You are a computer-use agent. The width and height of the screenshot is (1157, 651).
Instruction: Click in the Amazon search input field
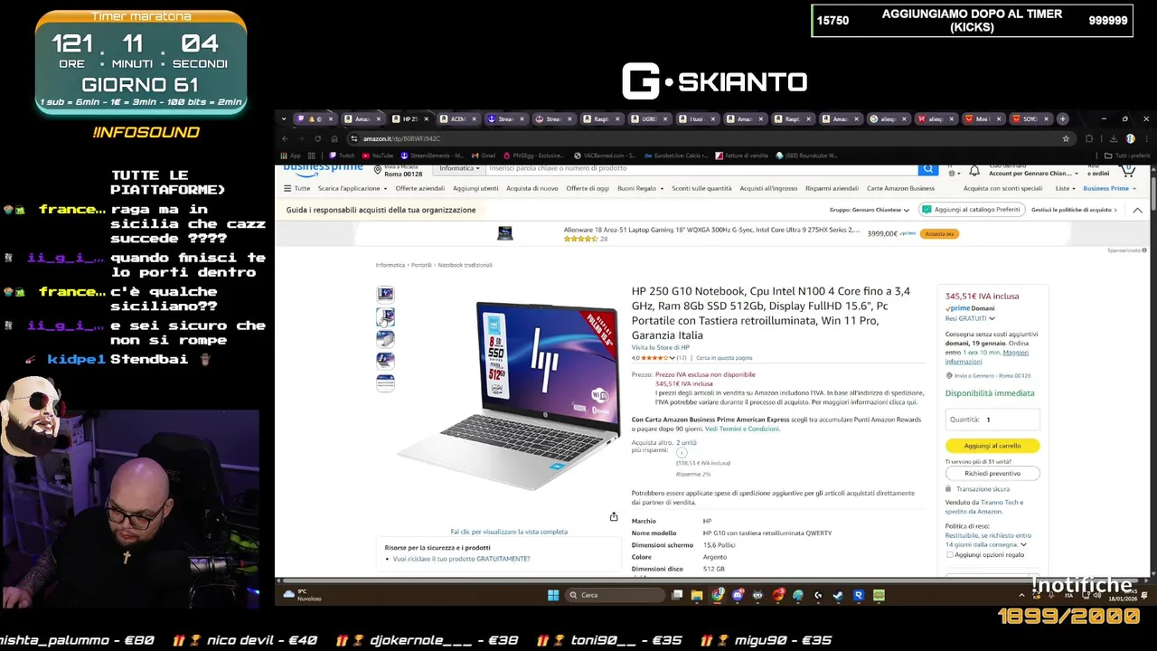pyautogui.click(x=701, y=168)
